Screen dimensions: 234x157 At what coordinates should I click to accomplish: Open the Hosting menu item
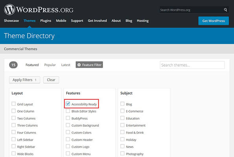pyautogui.click(x=143, y=21)
